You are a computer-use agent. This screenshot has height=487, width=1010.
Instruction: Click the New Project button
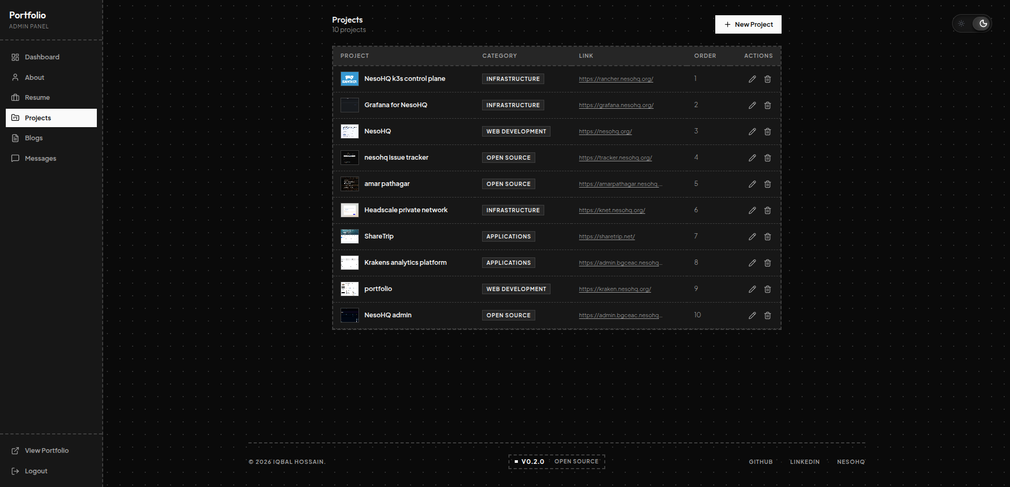coord(748,24)
